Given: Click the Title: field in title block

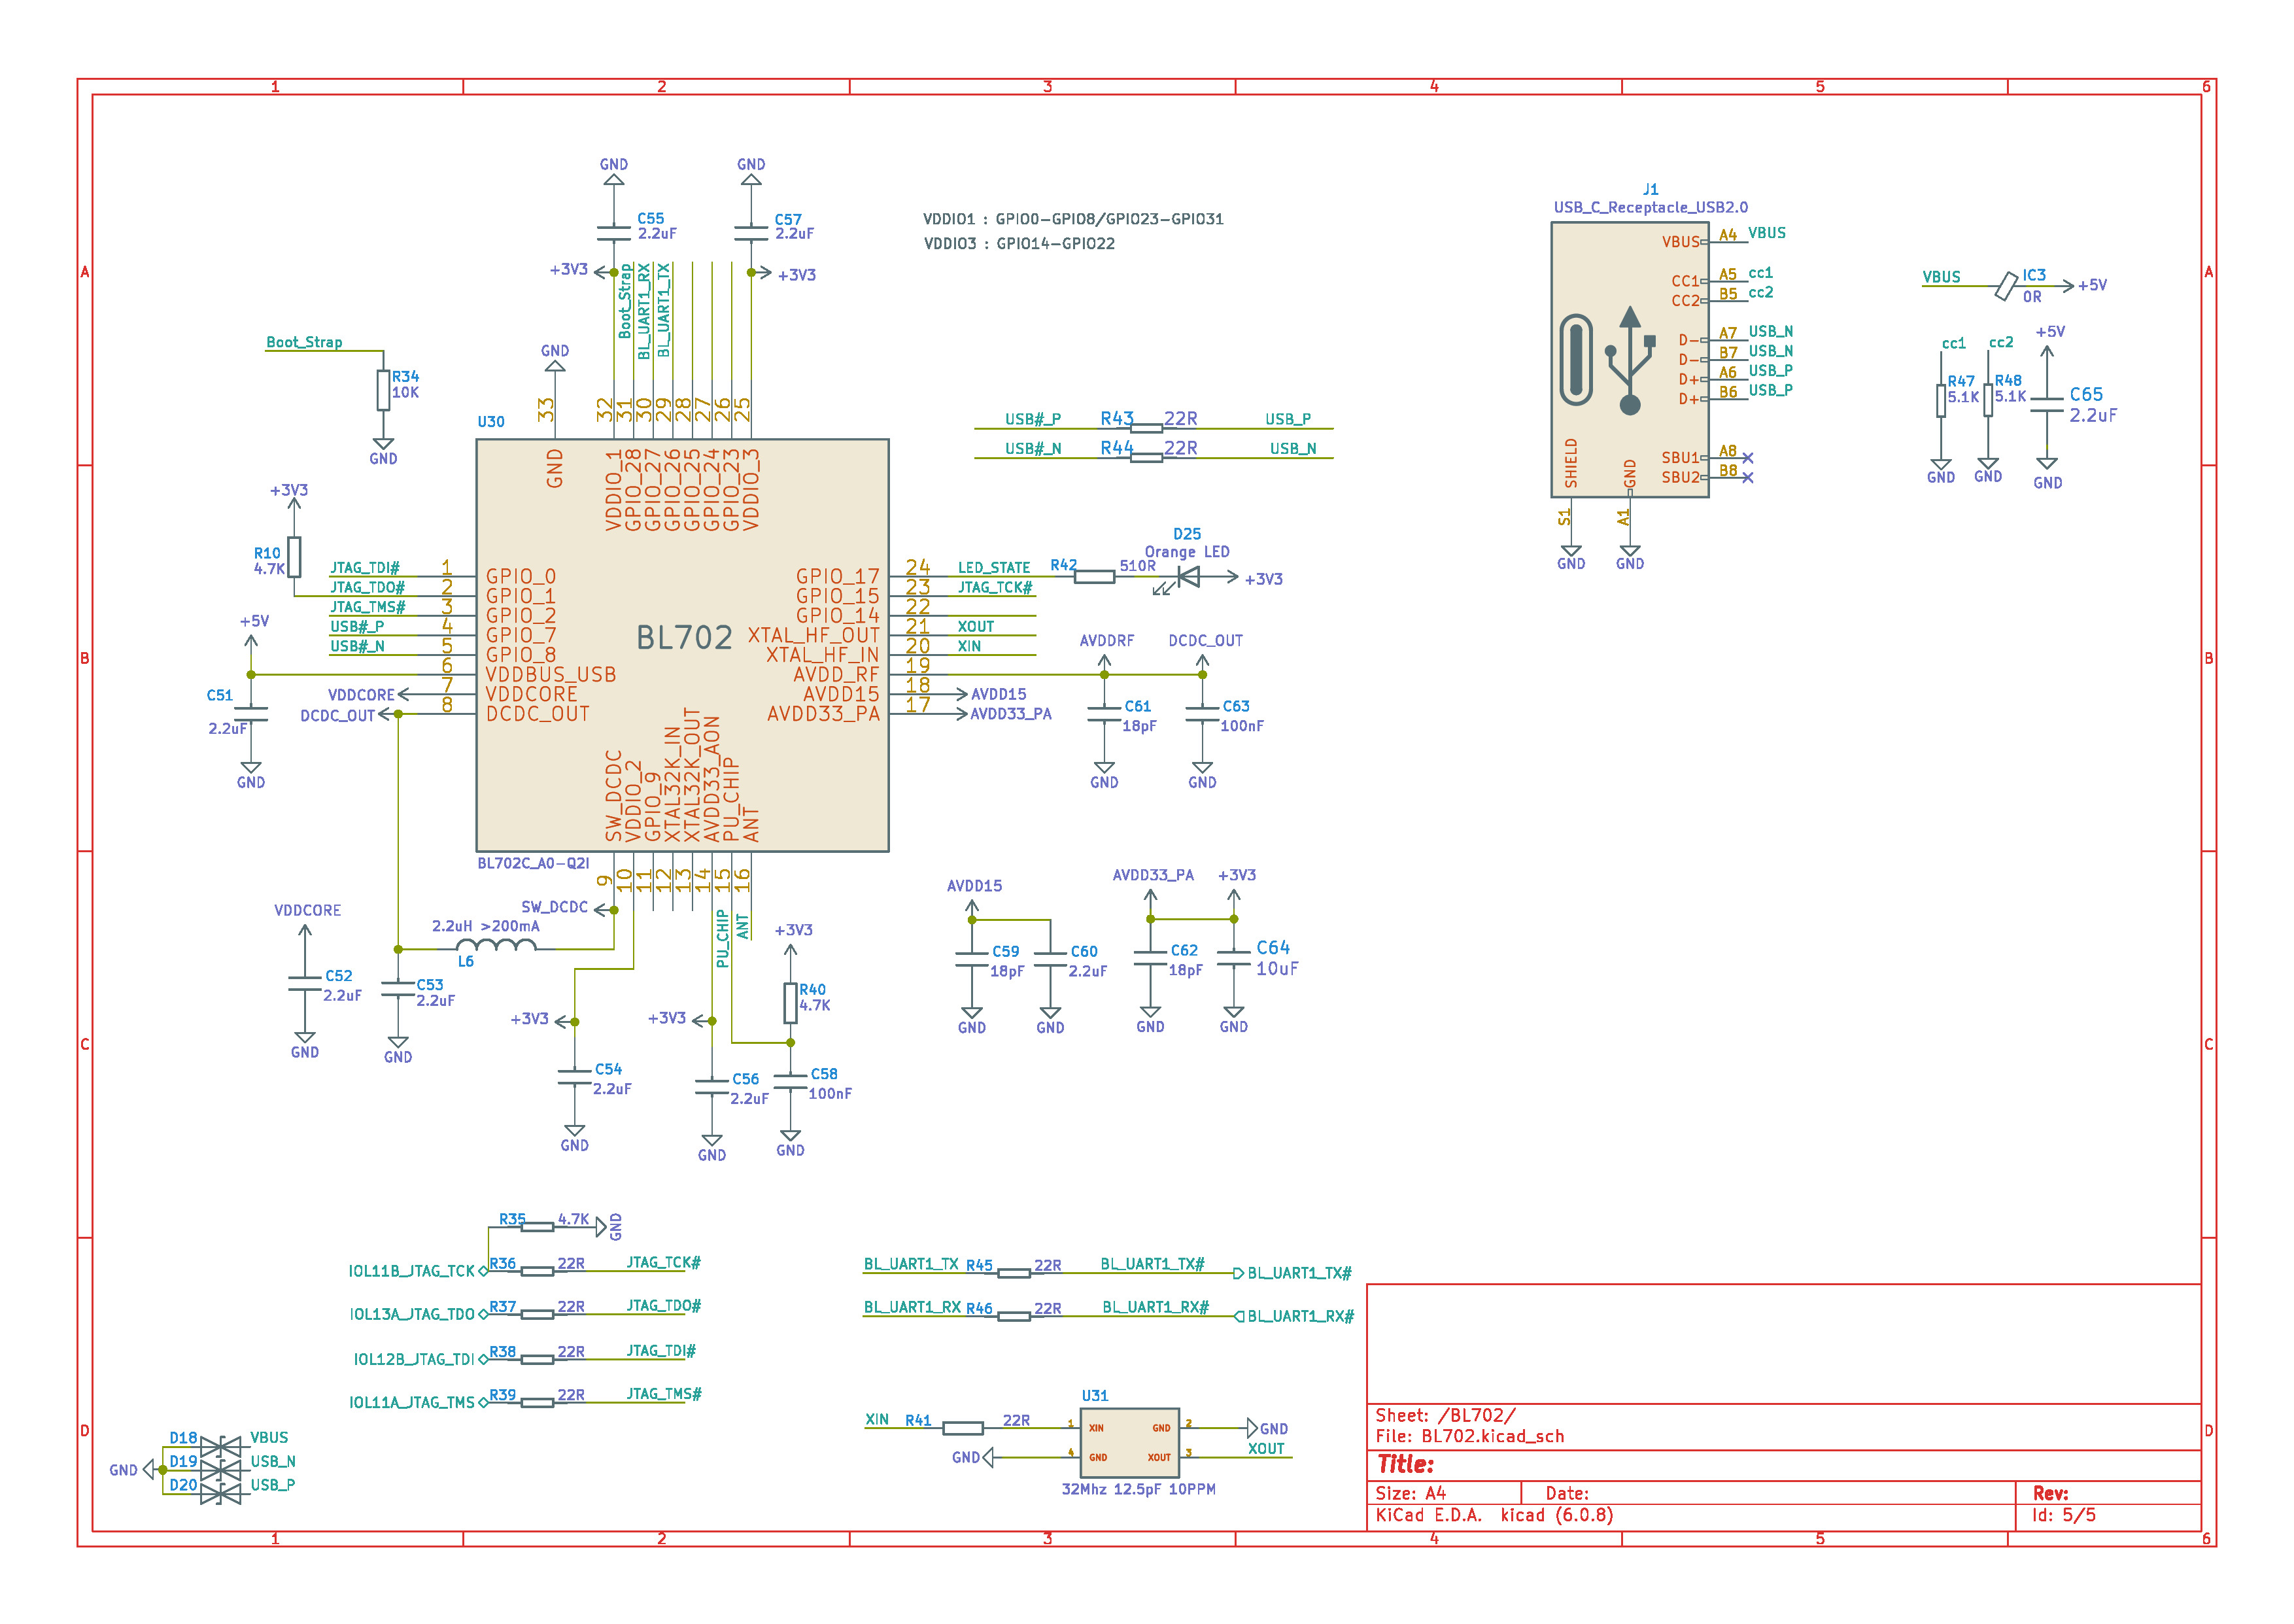Looking at the screenshot, I should click(x=1405, y=1464).
